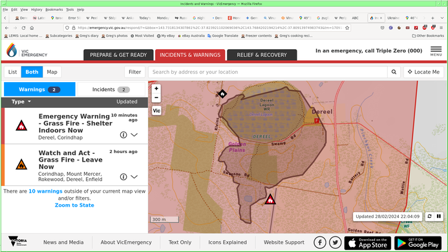
Task: Open the Type sort dropdown
Action: 21,101
